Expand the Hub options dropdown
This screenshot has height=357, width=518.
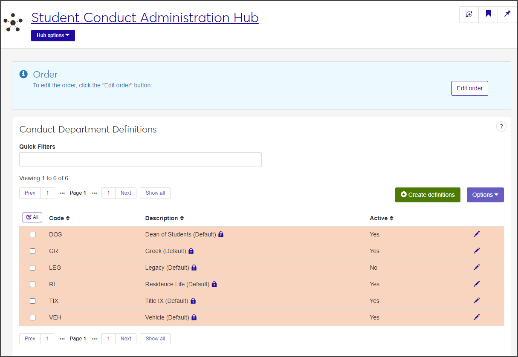coord(53,35)
